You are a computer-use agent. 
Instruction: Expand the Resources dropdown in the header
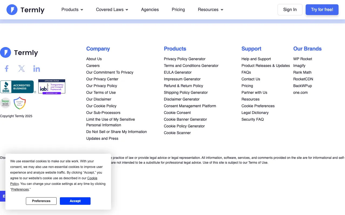click(210, 10)
